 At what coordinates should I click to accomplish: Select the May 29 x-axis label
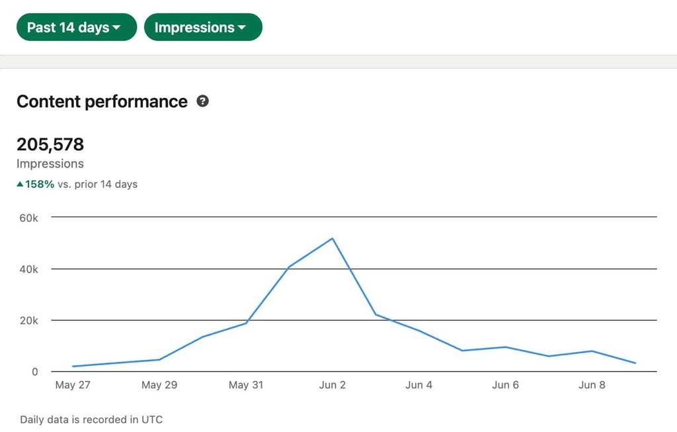(x=159, y=385)
